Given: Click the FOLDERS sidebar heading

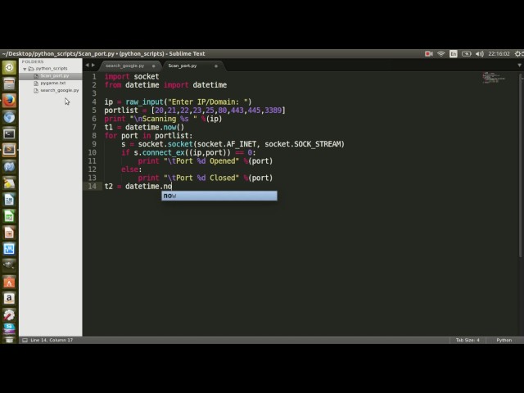Looking at the screenshot, I should point(33,62).
